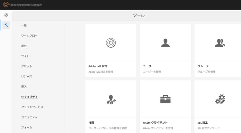Click the 'グループを管理' description text

(206, 72)
